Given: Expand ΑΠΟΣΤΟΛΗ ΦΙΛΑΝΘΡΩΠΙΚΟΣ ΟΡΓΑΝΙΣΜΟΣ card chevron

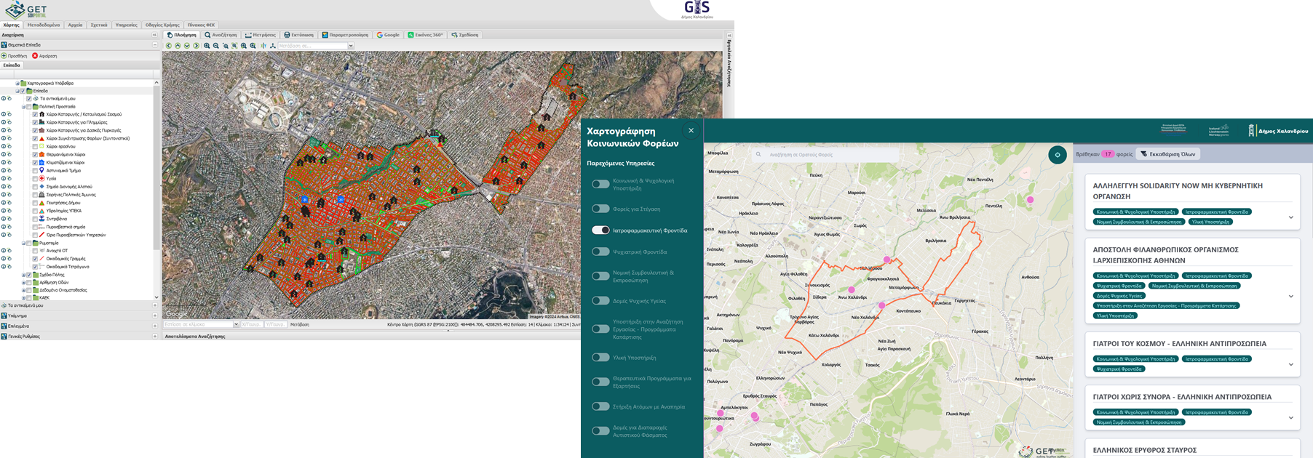Looking at the screenshot, I should 1291,296.
